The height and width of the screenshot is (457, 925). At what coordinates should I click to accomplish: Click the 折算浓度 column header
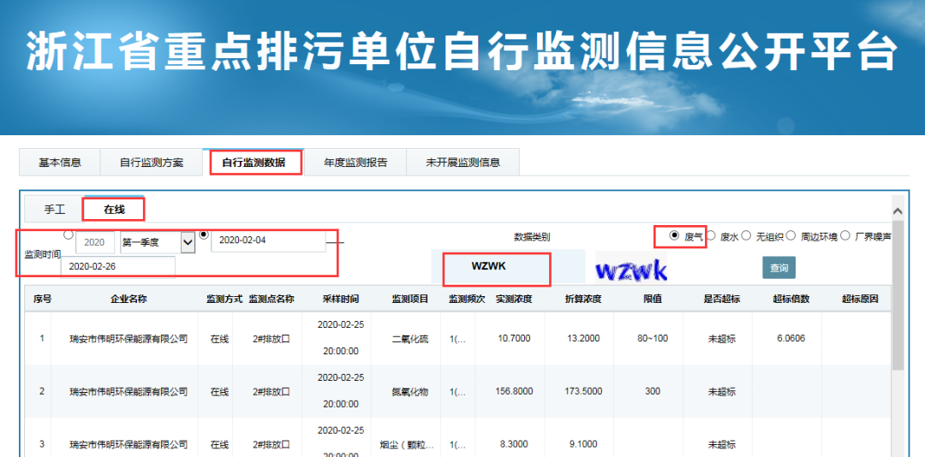[x=583, y=299]
